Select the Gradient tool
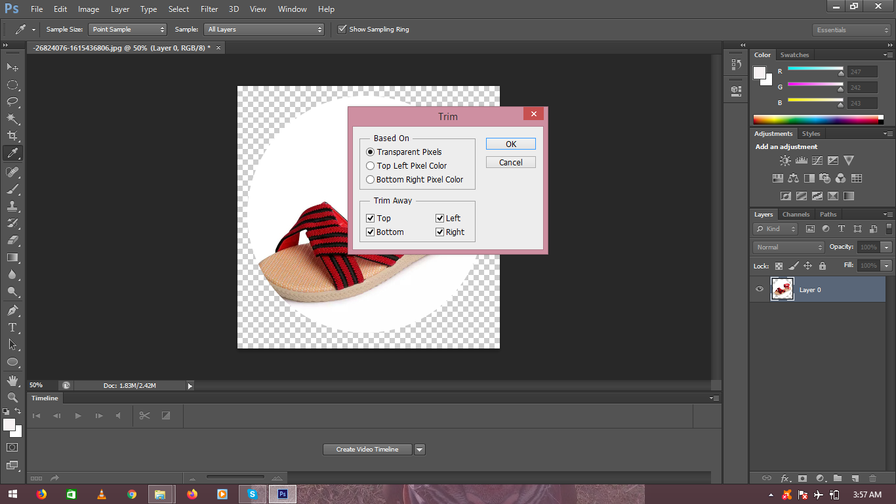The height and width of the screenshot is (504, 896). point(12,257)
